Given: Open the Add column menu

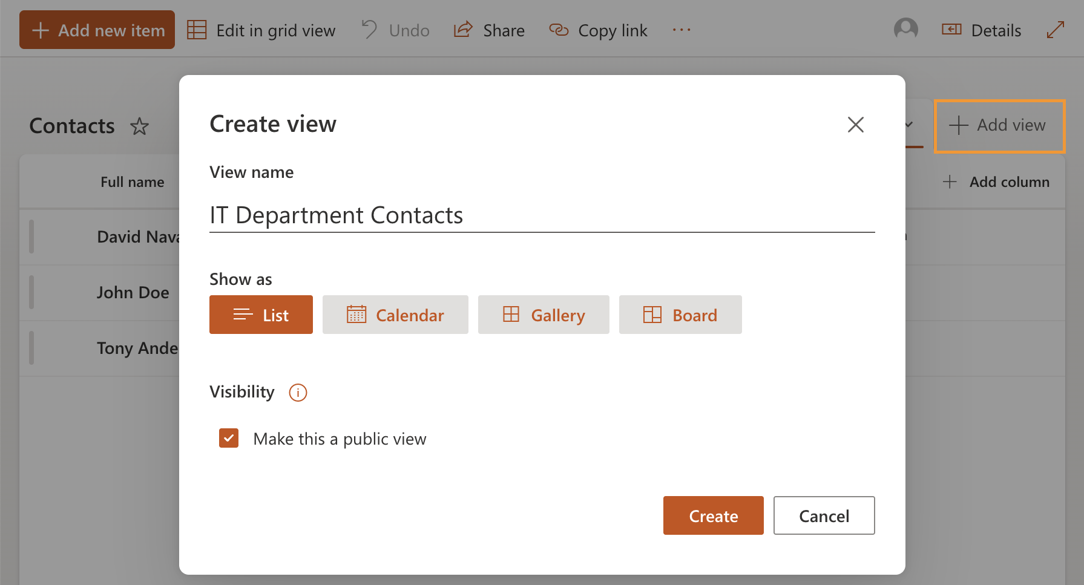Looking at the screenshot, I should point(996,181).
